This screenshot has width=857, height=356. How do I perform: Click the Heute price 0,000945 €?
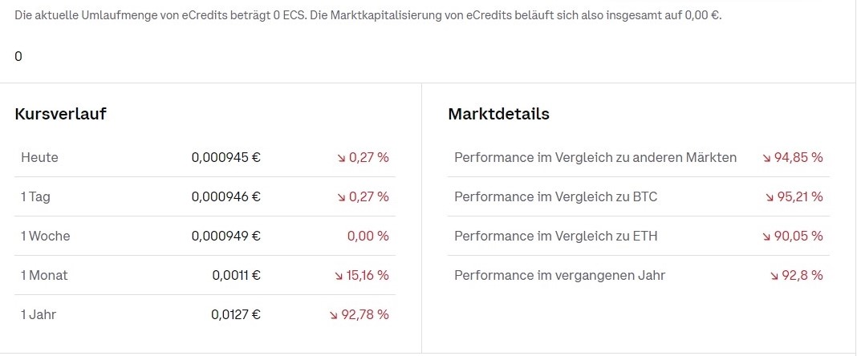(x=225, y=158)
